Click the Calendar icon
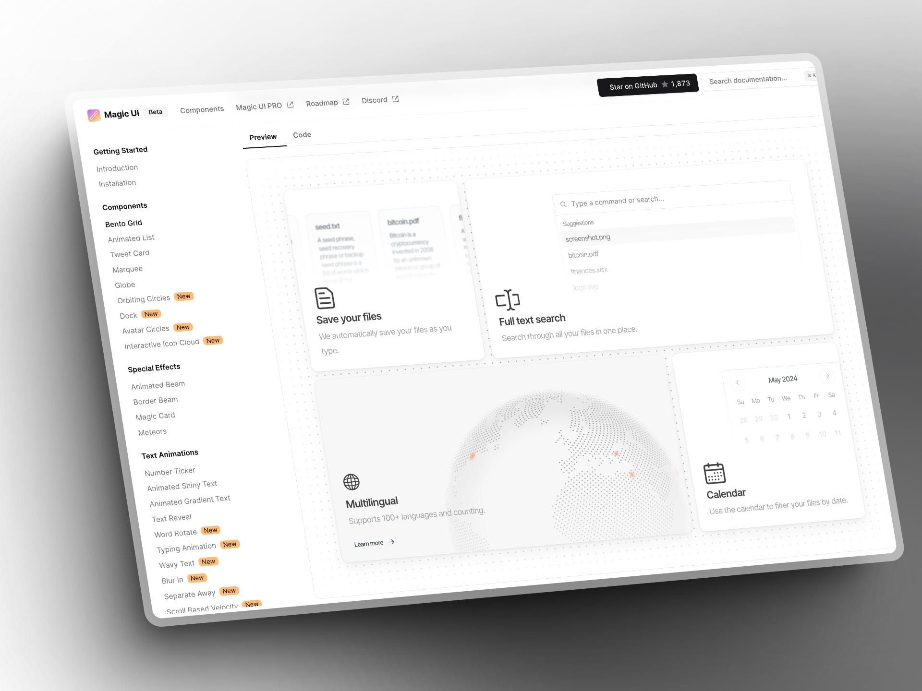 click(714, 473)
